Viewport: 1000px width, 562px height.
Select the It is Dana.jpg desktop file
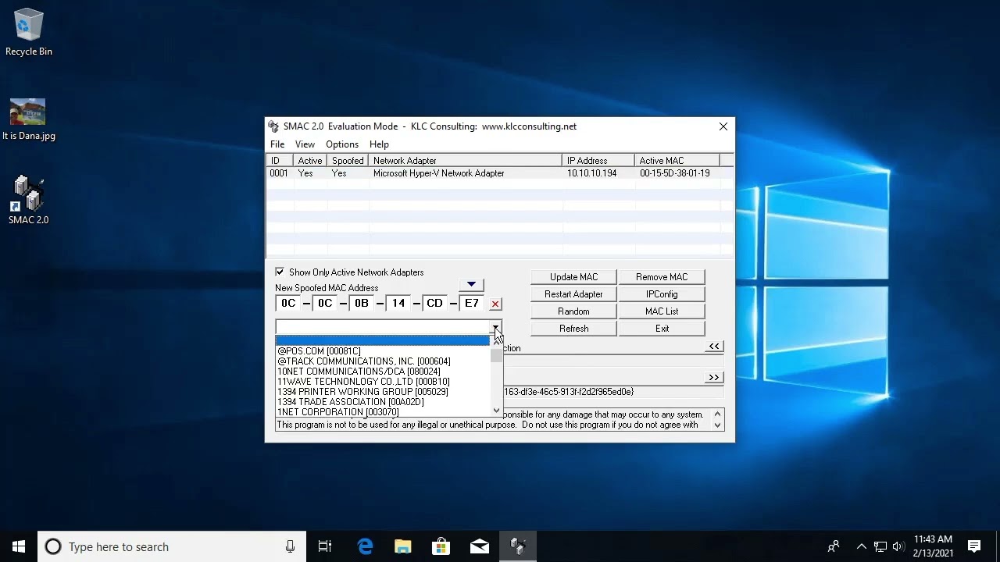pyautogui.click(x=28, y=120)
